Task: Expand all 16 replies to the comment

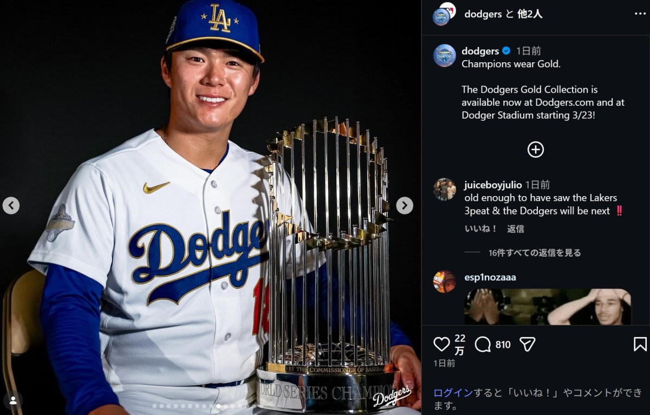Action: [534, 252]
